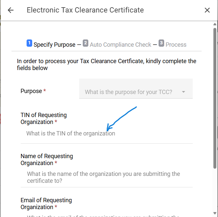Click the step 3 number badge
This screenshot has width=218, height=217.
tap(161, 43)
